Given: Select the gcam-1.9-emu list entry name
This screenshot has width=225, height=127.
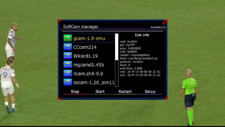Looking at the screenshot, I should (x=89, y=38).
